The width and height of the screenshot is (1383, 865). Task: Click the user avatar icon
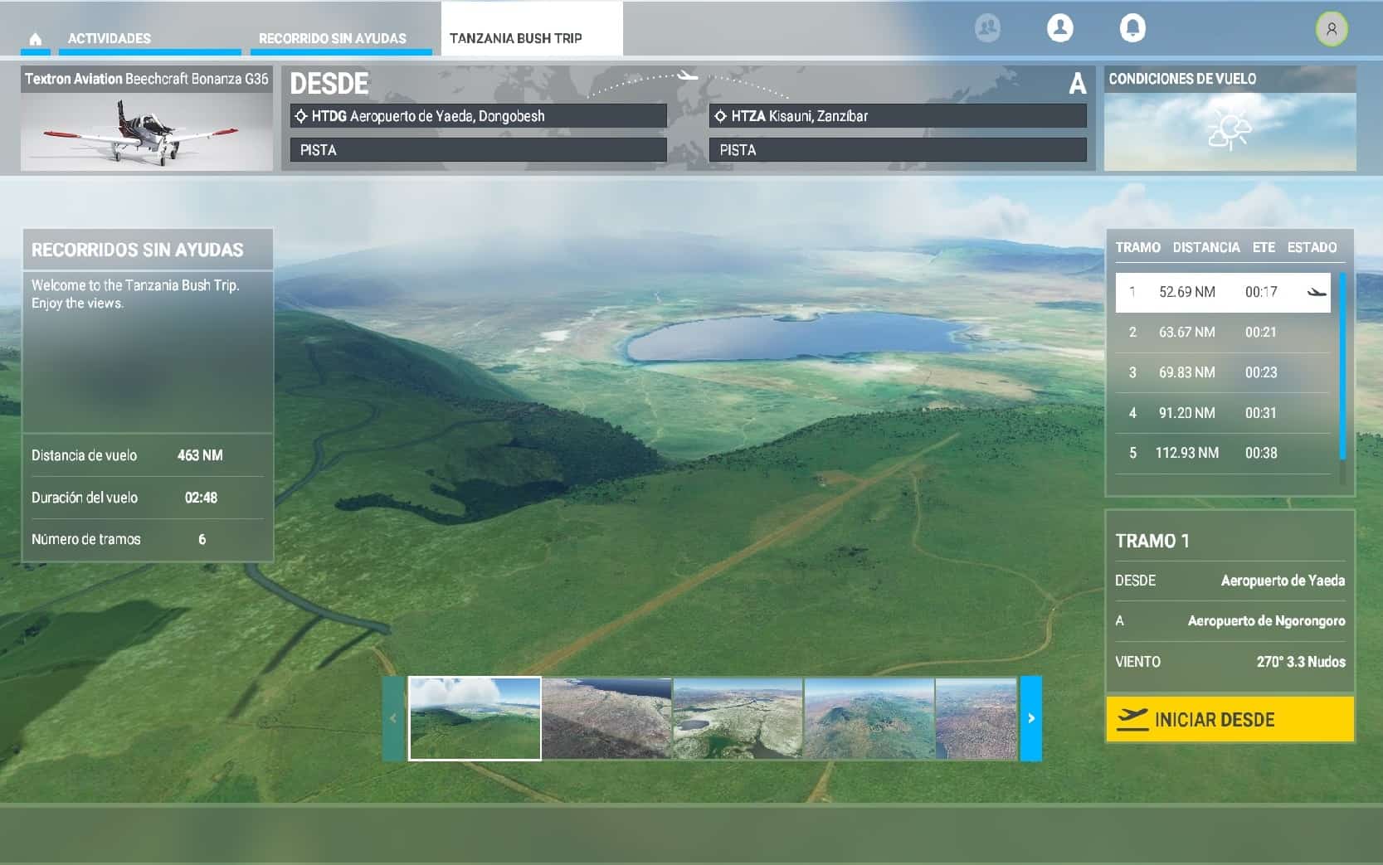1331,29
